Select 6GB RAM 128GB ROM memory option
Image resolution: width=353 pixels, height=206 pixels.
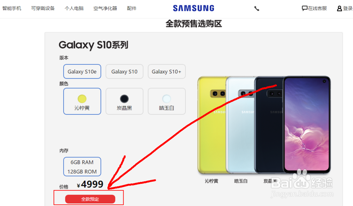point(82,167)
